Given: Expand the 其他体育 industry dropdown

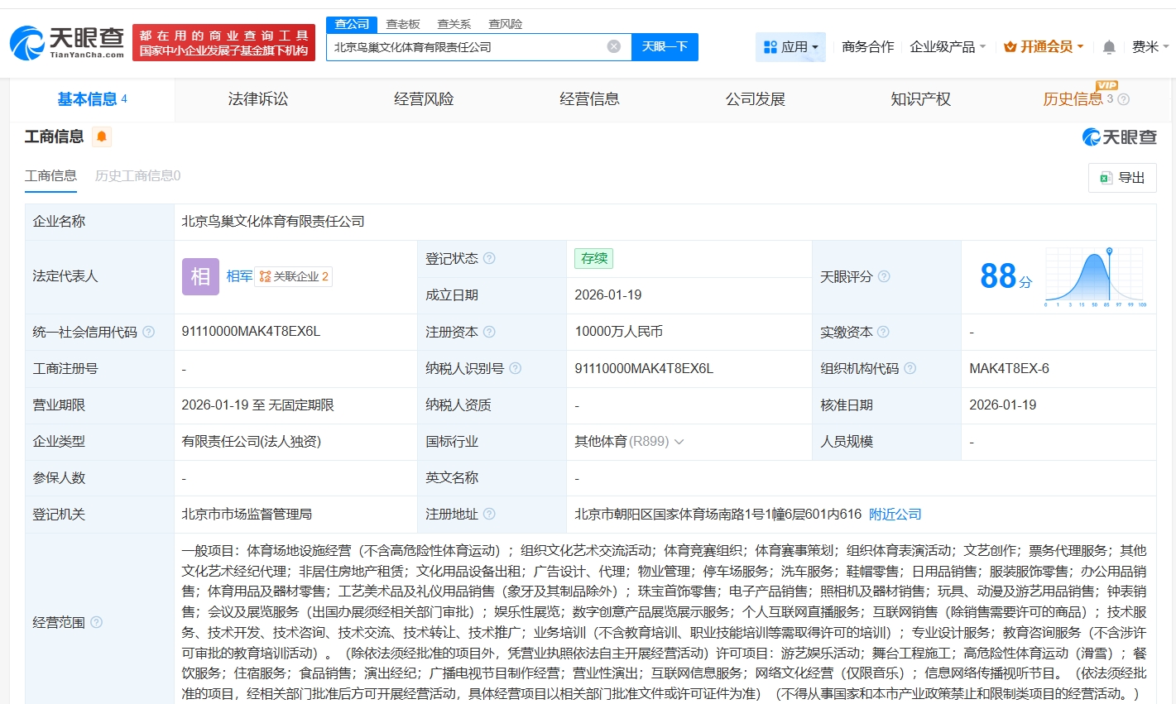Looking at the screenshot, I should pyautogui.click(x=679, y=441).
